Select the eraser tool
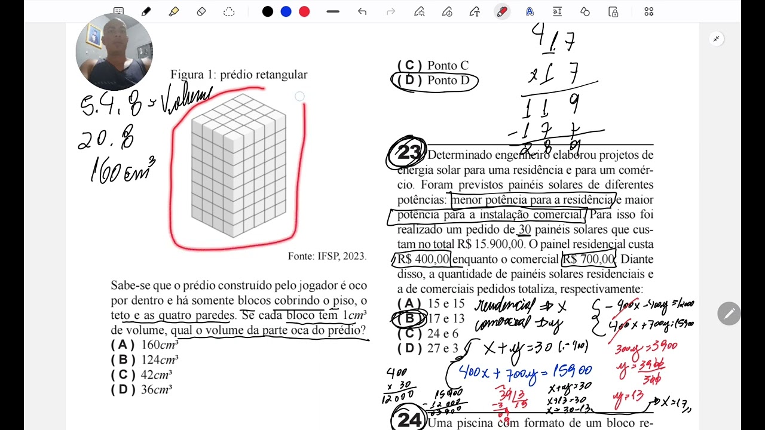 [201, 11]
